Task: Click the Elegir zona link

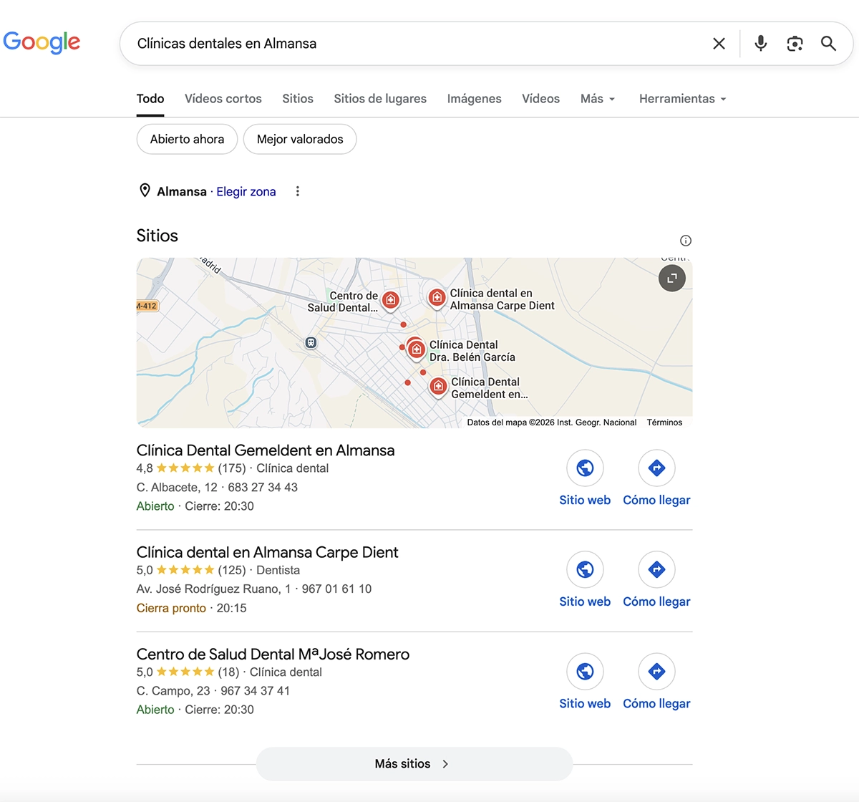Action: pos(246,191)
